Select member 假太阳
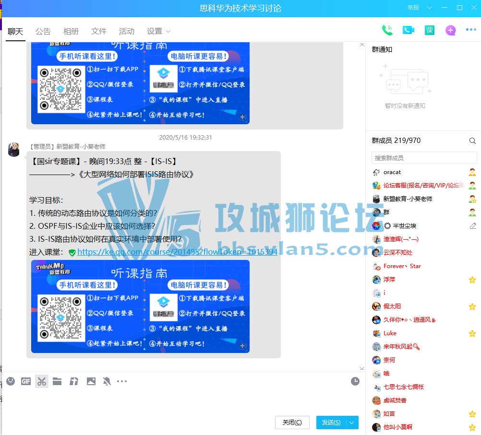 click(424, 306)
